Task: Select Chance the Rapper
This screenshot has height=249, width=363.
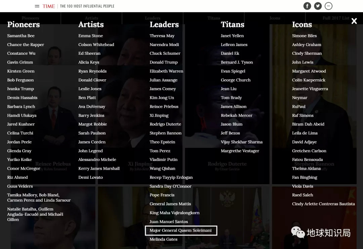Action: tap(26, 45)
